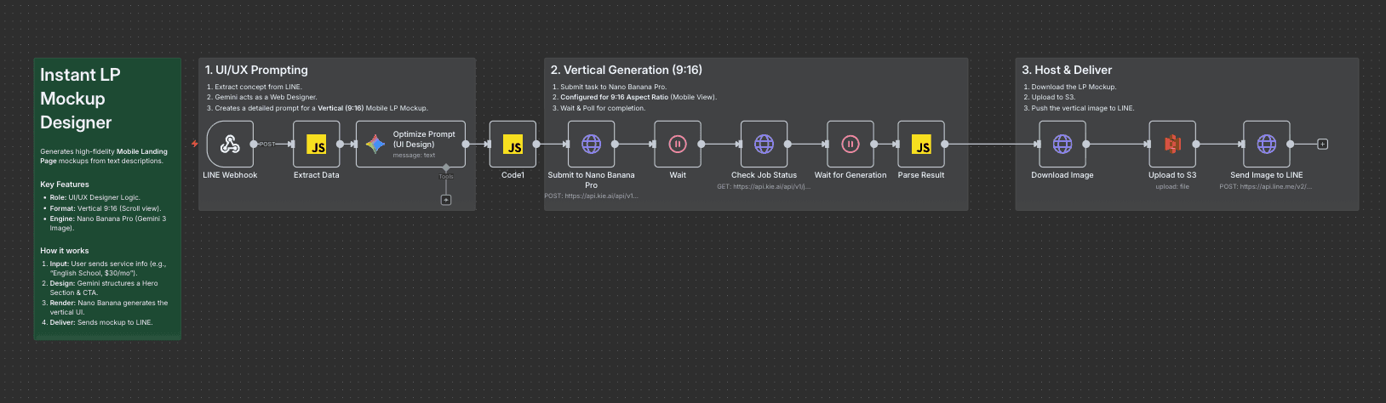The image size is (1386, 403).
Task: Select the first Wait node
Action: (678, 145)
